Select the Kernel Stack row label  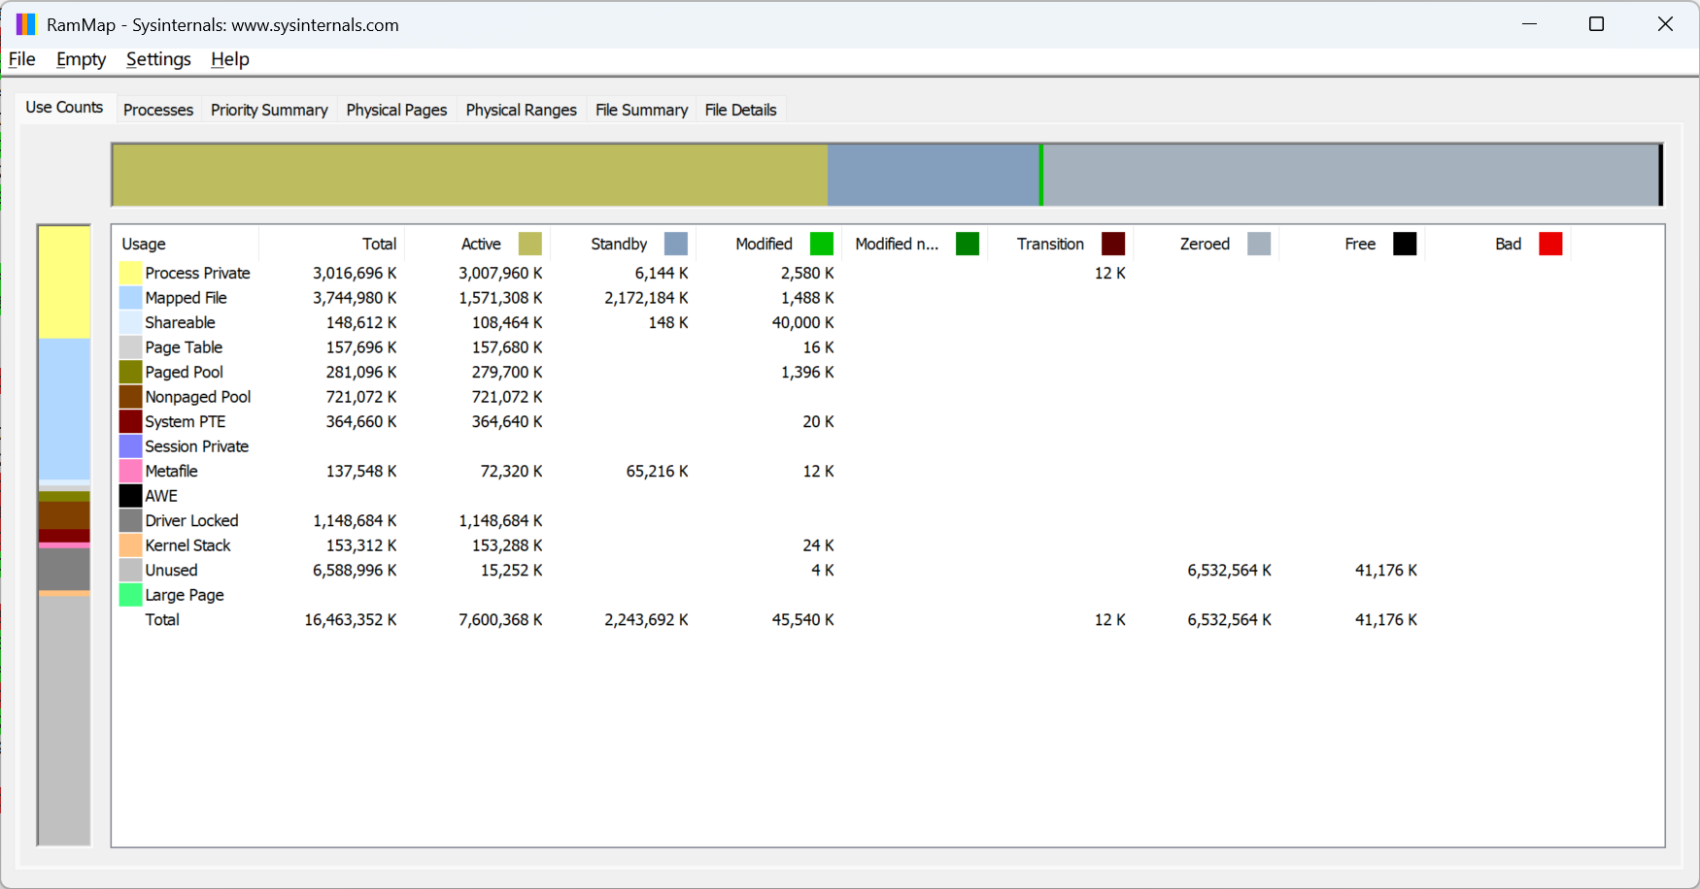tap(187, 545)
